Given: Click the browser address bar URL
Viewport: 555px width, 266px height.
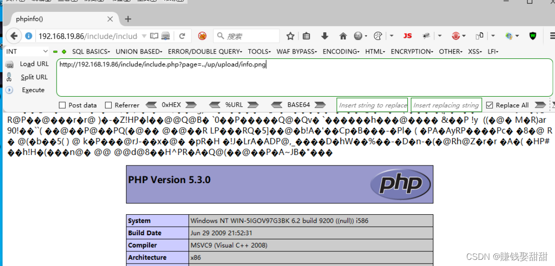Looking at the screenshot, I should coord(88,36).
